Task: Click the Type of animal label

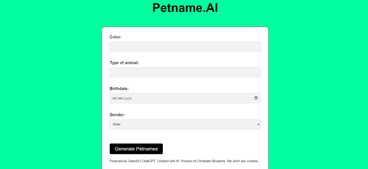Action: tap(124, 63)
